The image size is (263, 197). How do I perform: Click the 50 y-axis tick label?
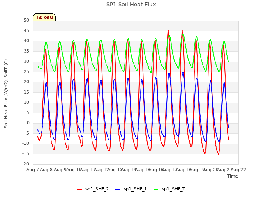(x=26, y=21)
